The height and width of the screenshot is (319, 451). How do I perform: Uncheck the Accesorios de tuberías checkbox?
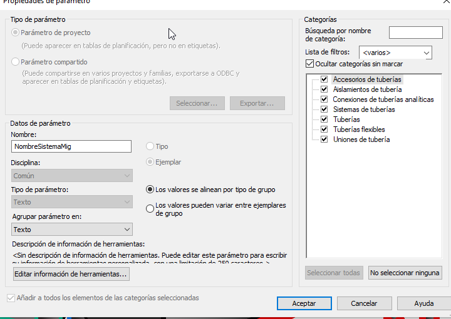(324, 79)
